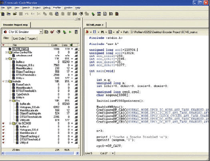Click the Copy toolbar icon
Image resolution: width=210 pixels, height=161 pixels.
[45, 14]
